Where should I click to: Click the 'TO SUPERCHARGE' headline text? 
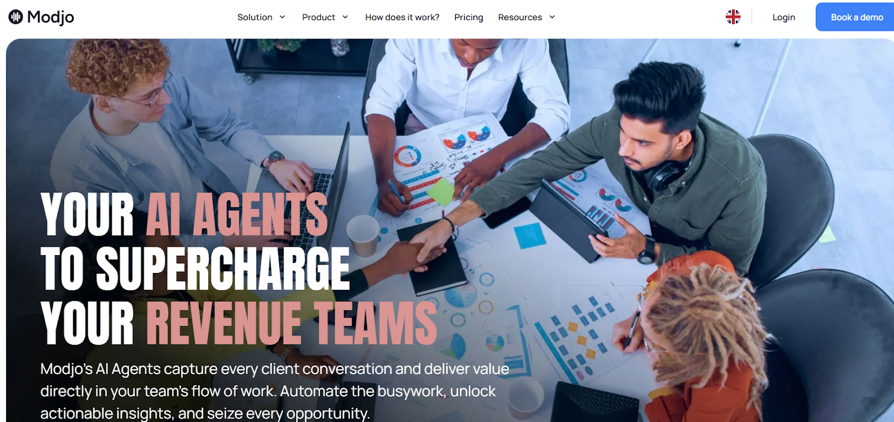[196, 268]
